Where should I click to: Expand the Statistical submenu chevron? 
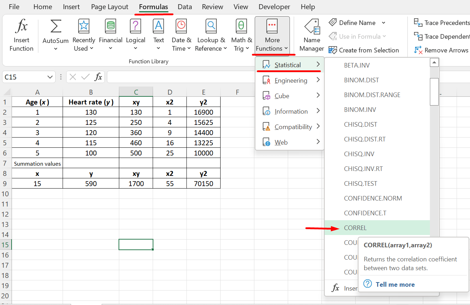coord(318,65)
